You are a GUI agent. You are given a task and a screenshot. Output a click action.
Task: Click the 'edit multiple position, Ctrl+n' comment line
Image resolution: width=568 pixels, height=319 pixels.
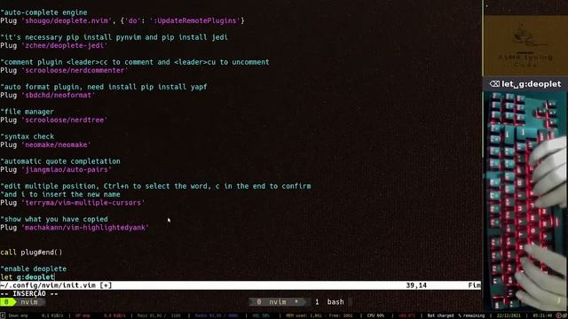coord(155,186)
